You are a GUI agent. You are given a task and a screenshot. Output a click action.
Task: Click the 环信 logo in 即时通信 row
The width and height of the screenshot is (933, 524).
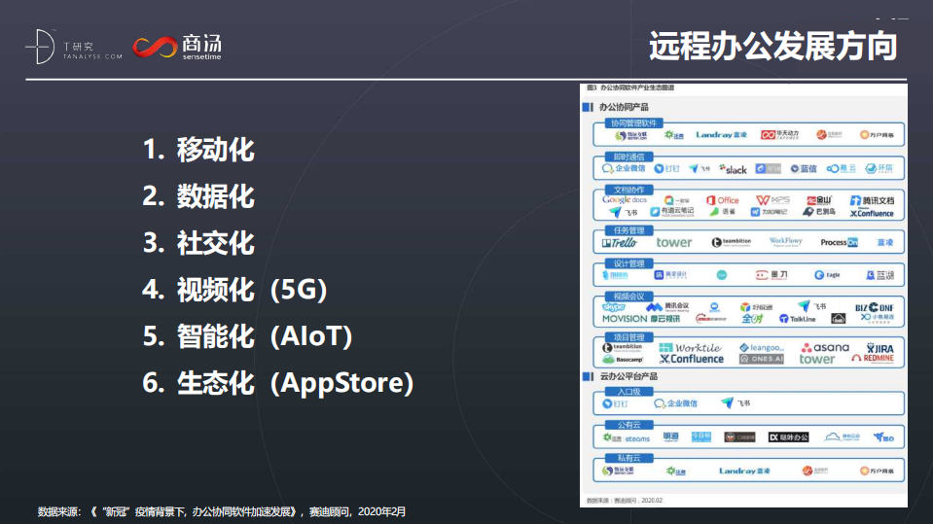point(879,169)
